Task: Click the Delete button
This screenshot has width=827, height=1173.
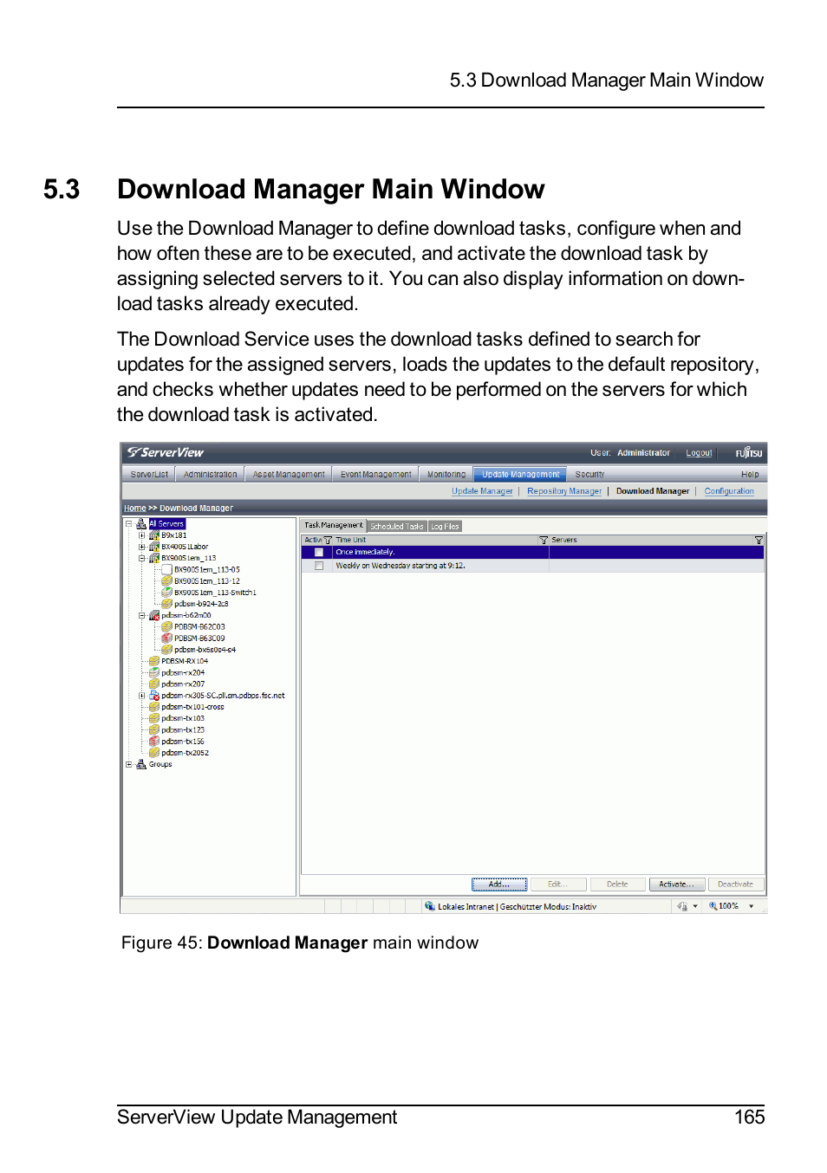Action: (617, 885)
